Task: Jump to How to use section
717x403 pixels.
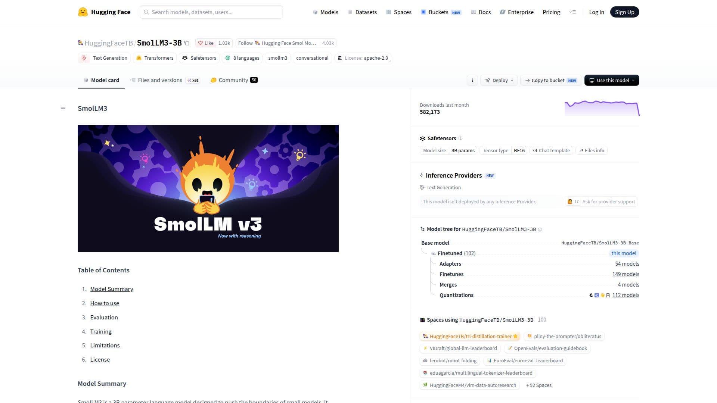Action: coord(105,303)
